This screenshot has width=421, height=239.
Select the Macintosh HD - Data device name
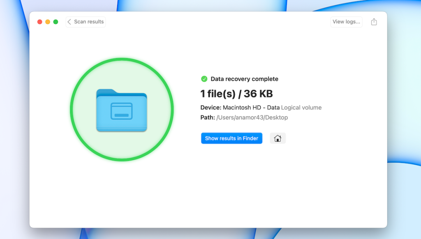[x=252, y=108]
